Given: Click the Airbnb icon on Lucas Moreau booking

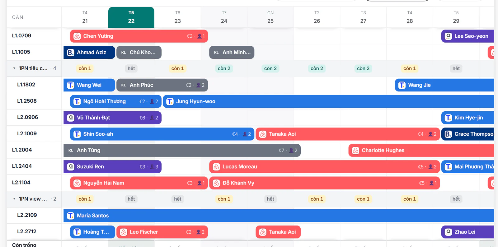Looking at the screenshot, I should (x=216, y=167).
